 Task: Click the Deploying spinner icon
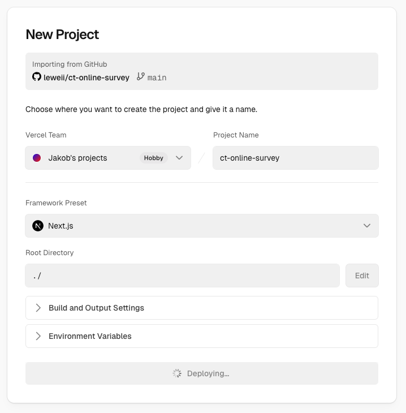tap(177, 373)
